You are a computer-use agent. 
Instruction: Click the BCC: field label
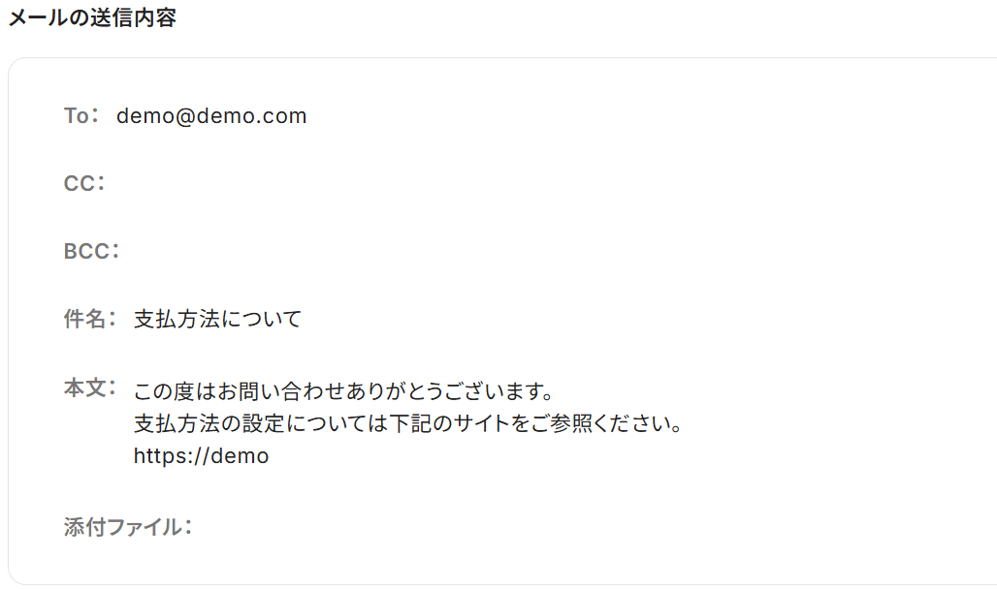tap(91, 252)
